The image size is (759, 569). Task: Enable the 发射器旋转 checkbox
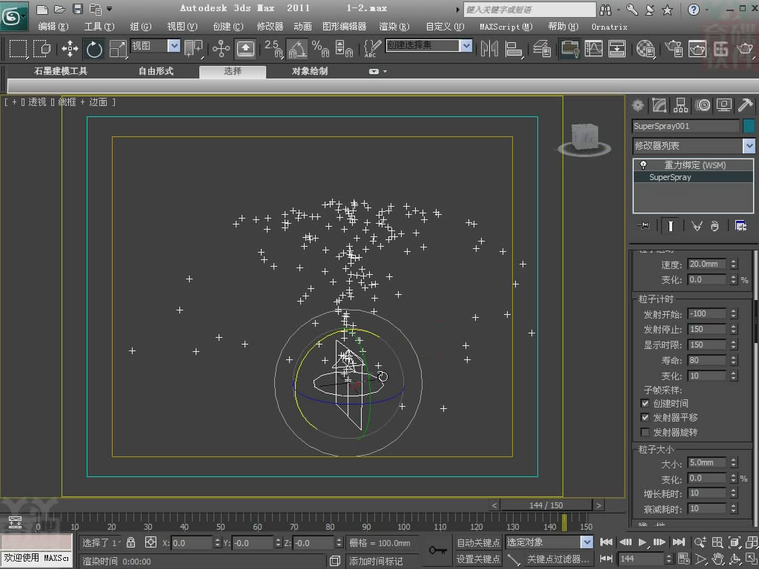coord(645,432)
